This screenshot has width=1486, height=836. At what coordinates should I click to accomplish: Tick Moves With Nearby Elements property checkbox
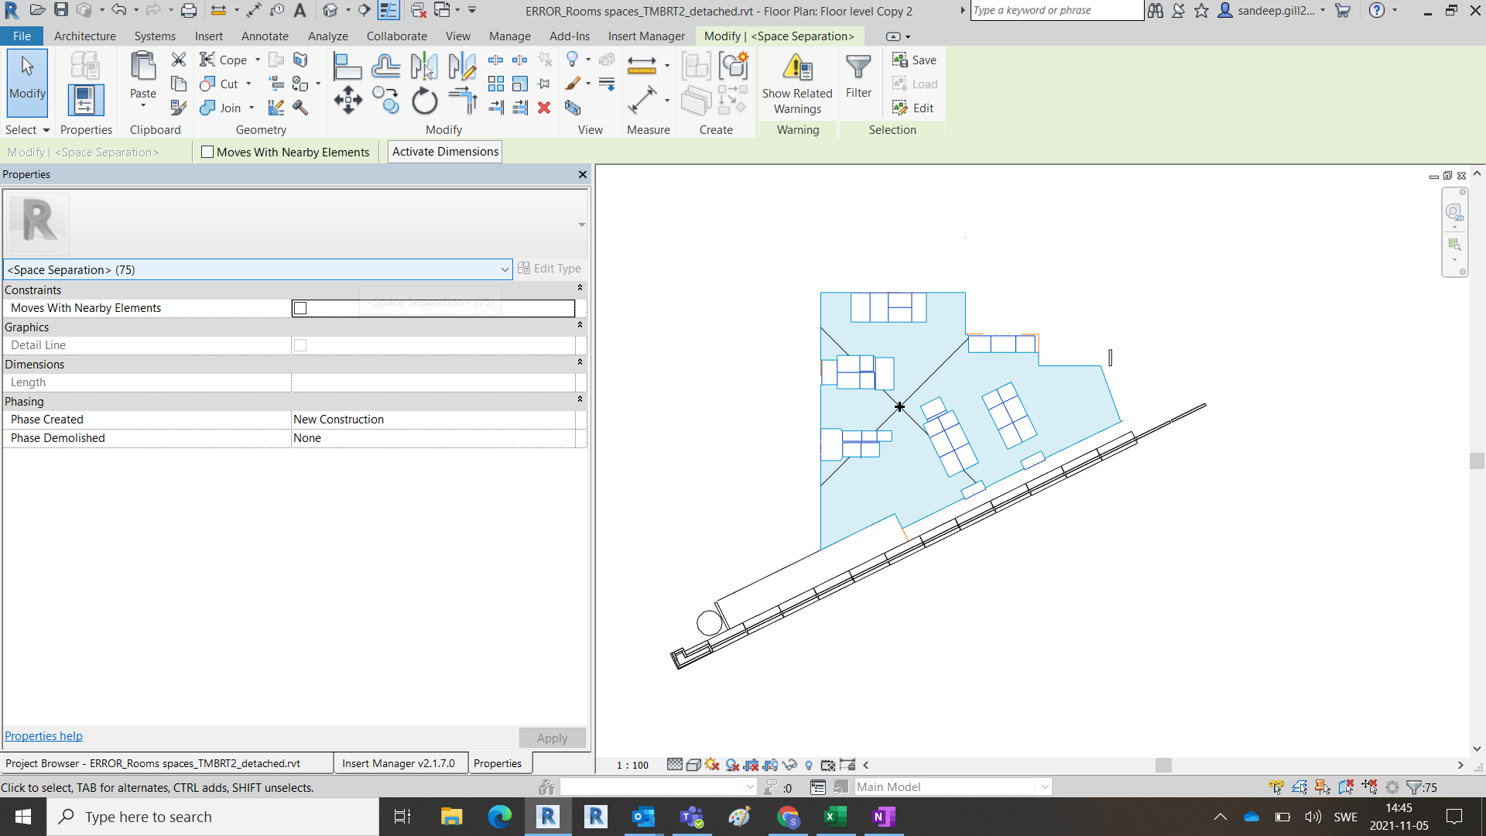point(300,308)
